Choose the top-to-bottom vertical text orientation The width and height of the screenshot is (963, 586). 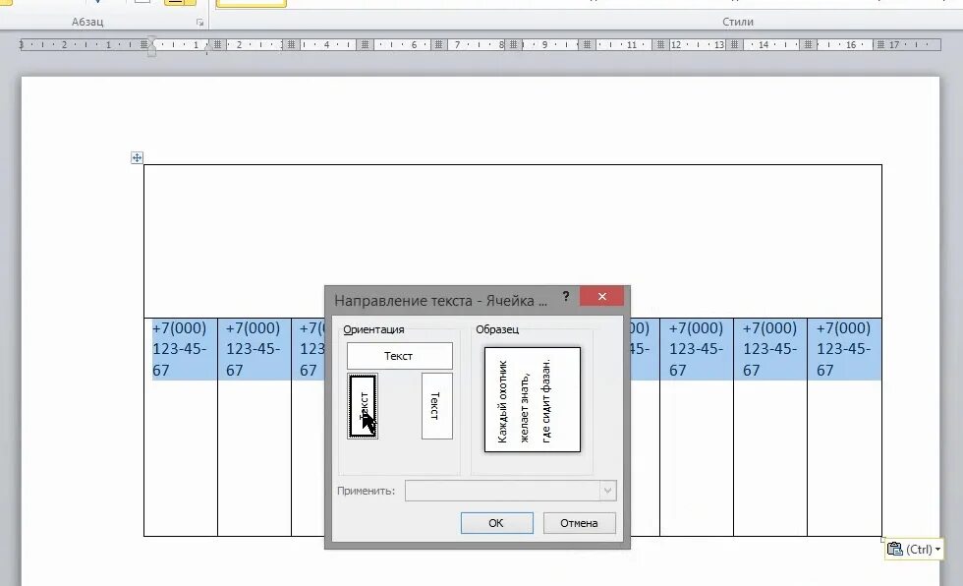(436, 406)
